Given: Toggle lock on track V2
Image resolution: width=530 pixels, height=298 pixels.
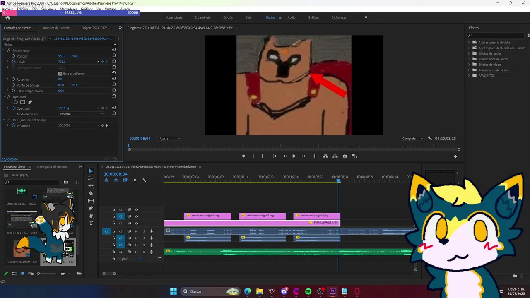Looking at the screenshot, I should (x=113, y=216).
